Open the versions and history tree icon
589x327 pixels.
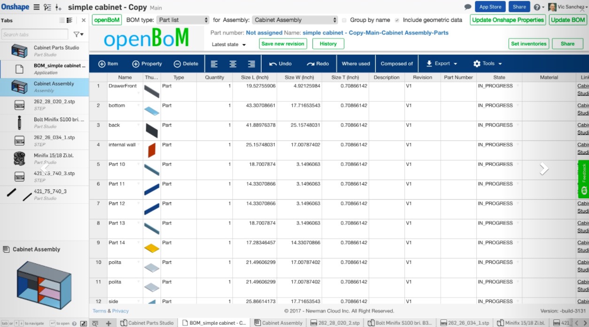coord(47,7)
